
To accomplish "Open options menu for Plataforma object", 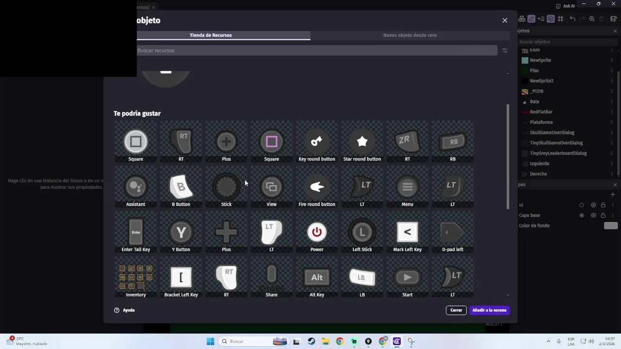I will coord(612,122).
